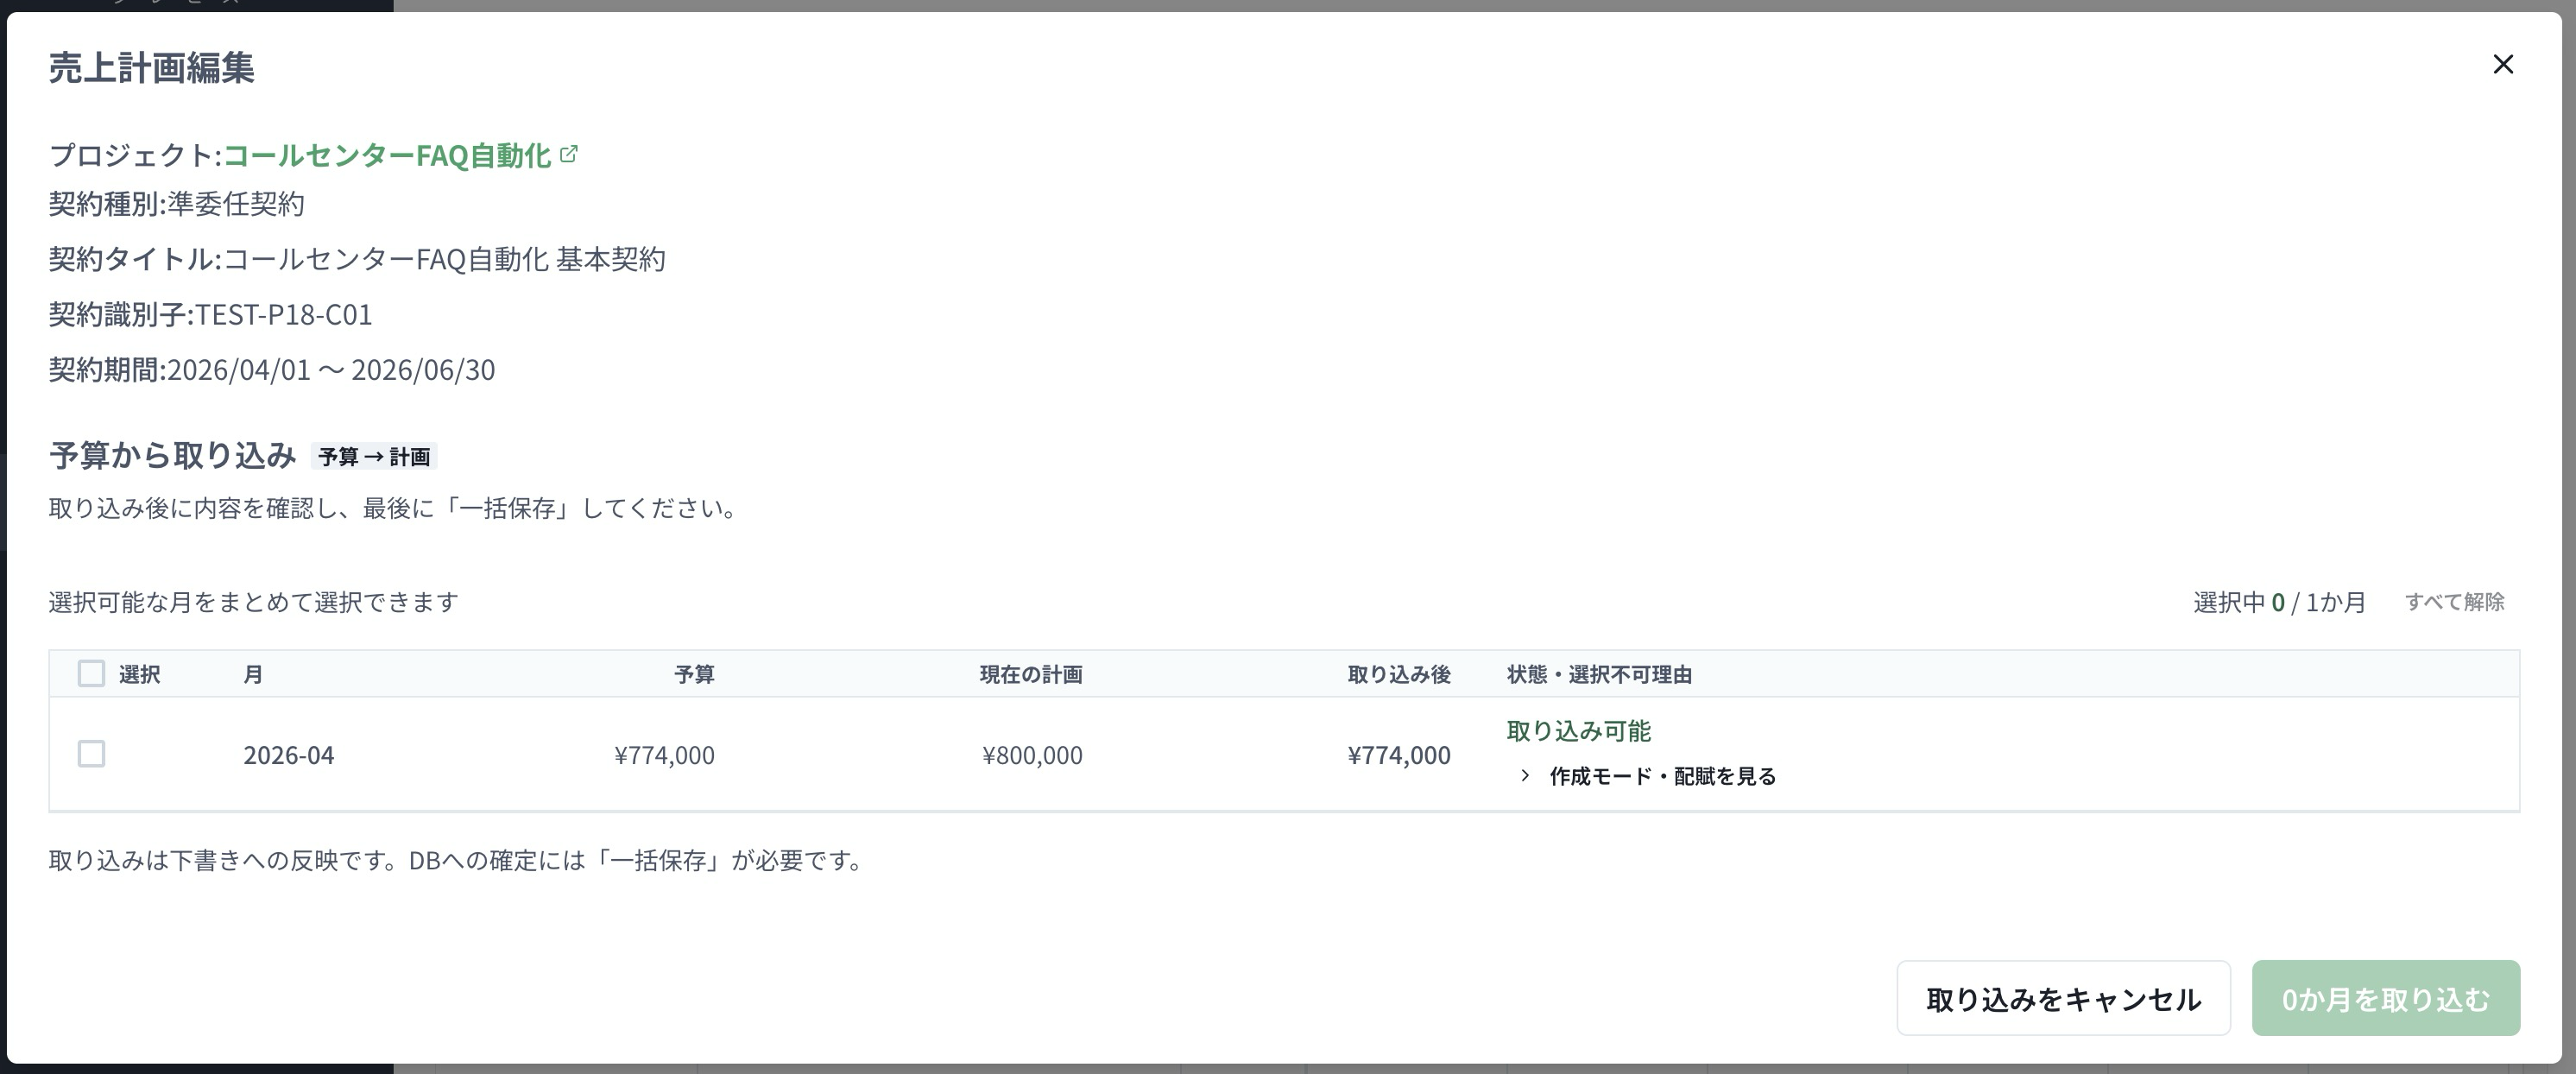Expand the 作成モード・配賦を見る details
Image resolution: width=2576 pixels, height=1074 pixels.
pos(1662,776)
